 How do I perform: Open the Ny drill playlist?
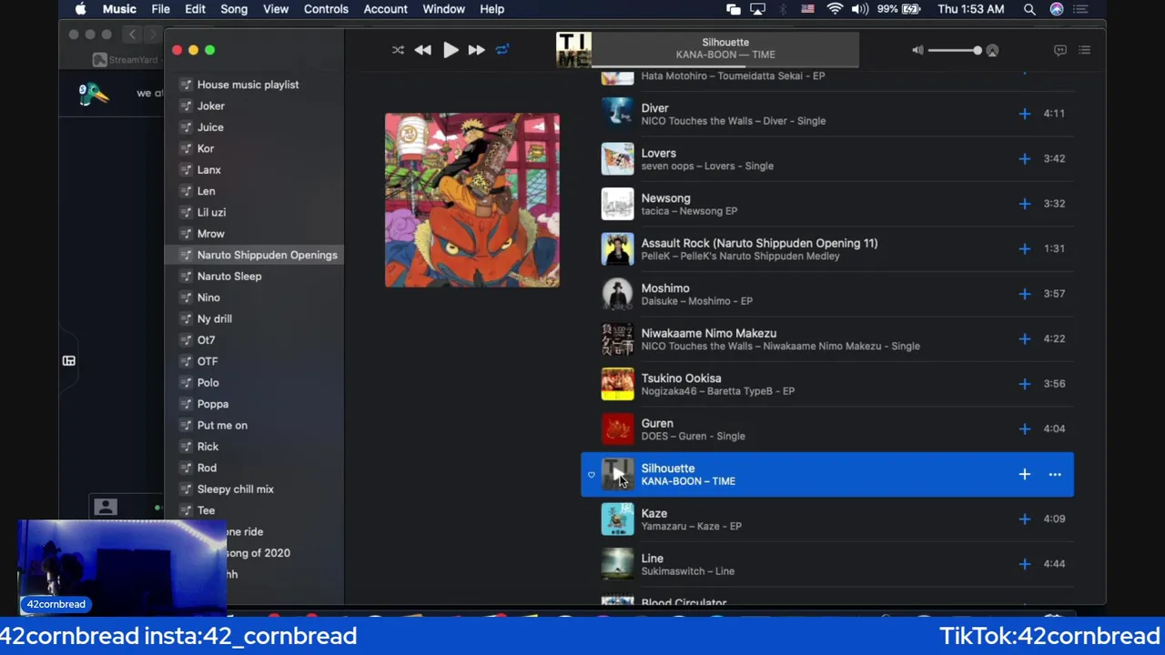pos(215,318)
